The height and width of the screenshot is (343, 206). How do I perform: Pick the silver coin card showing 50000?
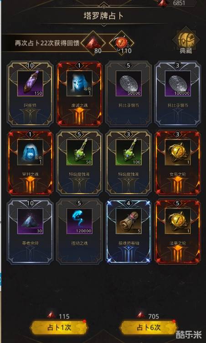[x=129, y=94]
